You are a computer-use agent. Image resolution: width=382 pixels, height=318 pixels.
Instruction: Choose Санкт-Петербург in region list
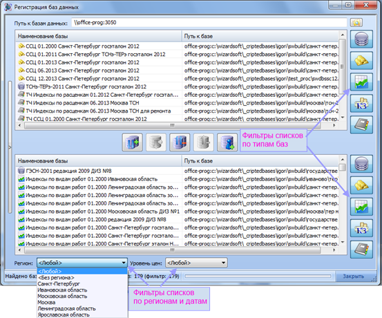coord(82,284)
